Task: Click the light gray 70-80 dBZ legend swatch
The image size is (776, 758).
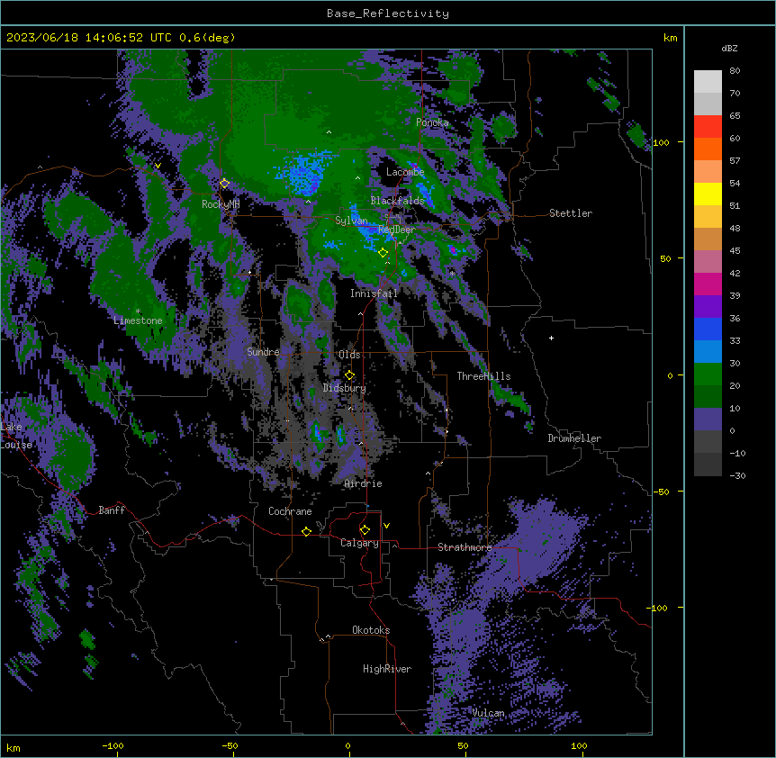Action: [708, 82]
